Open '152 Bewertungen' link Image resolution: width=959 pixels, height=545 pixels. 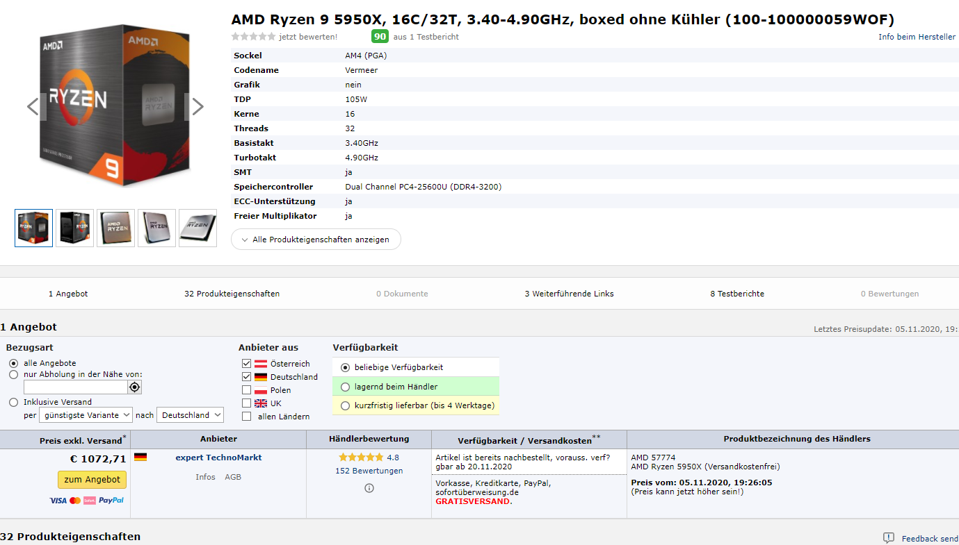pyautogui.click(x=369, y=471)
